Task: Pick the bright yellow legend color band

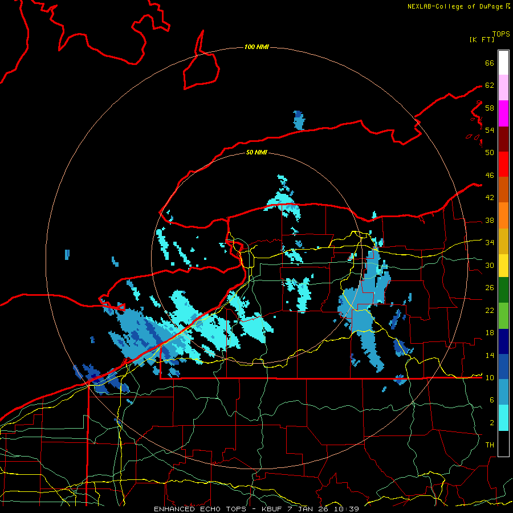Action: (503, 266)
